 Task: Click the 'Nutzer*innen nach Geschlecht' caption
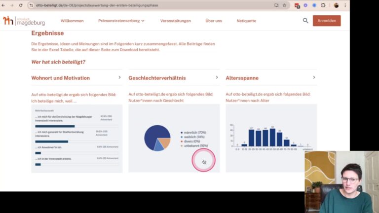tap(156, 101)
